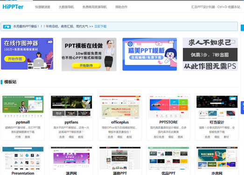Click the 模板 tag under officeplus
Viewport: 244px width, 175px height.
tap(120, 137)
